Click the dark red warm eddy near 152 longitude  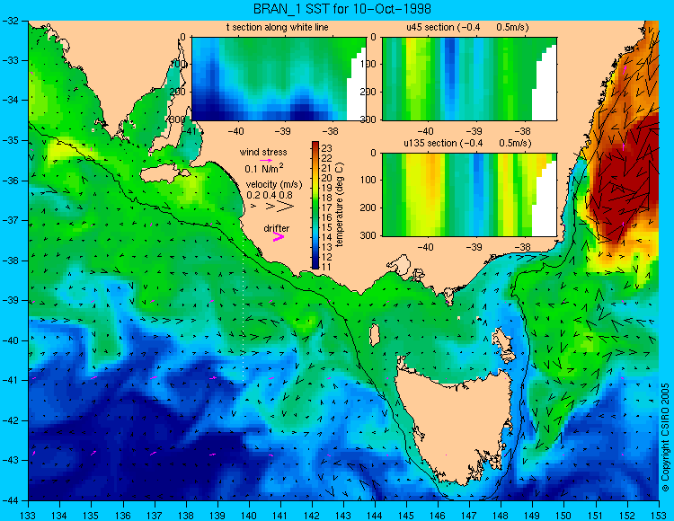(x=624, y=181)
